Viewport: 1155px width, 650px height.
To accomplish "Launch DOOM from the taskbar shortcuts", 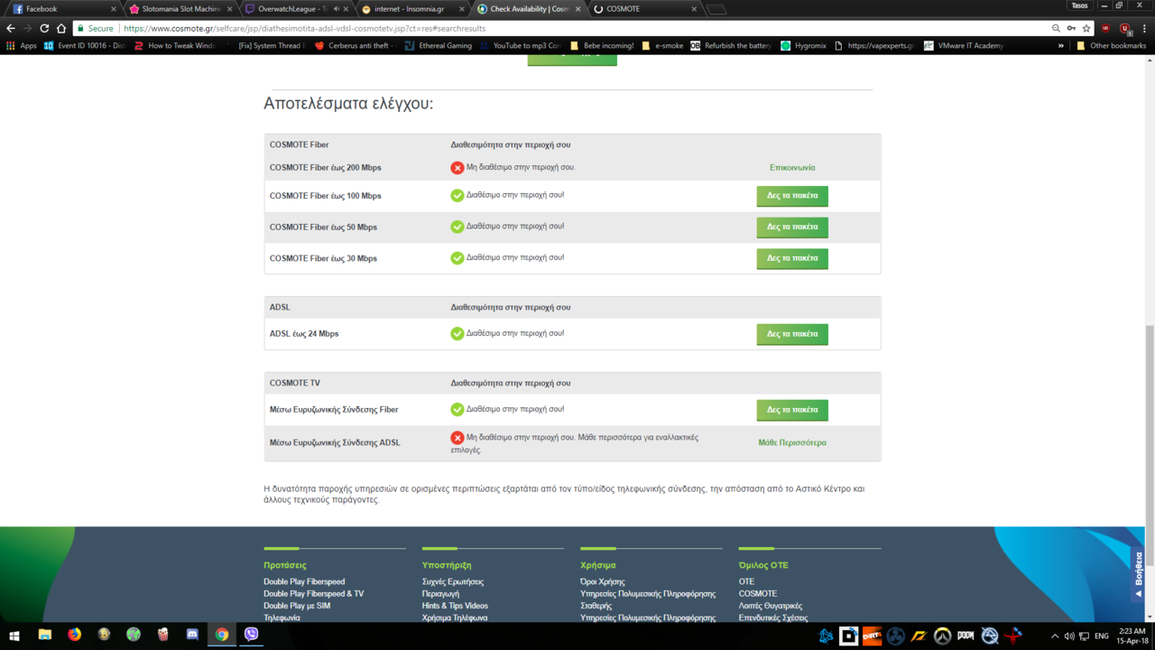I will click(x=966, y=636).
